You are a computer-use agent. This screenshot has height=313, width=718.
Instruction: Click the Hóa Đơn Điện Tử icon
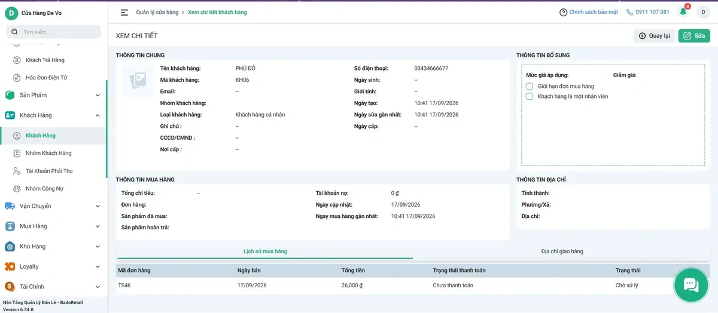[17, 78]
